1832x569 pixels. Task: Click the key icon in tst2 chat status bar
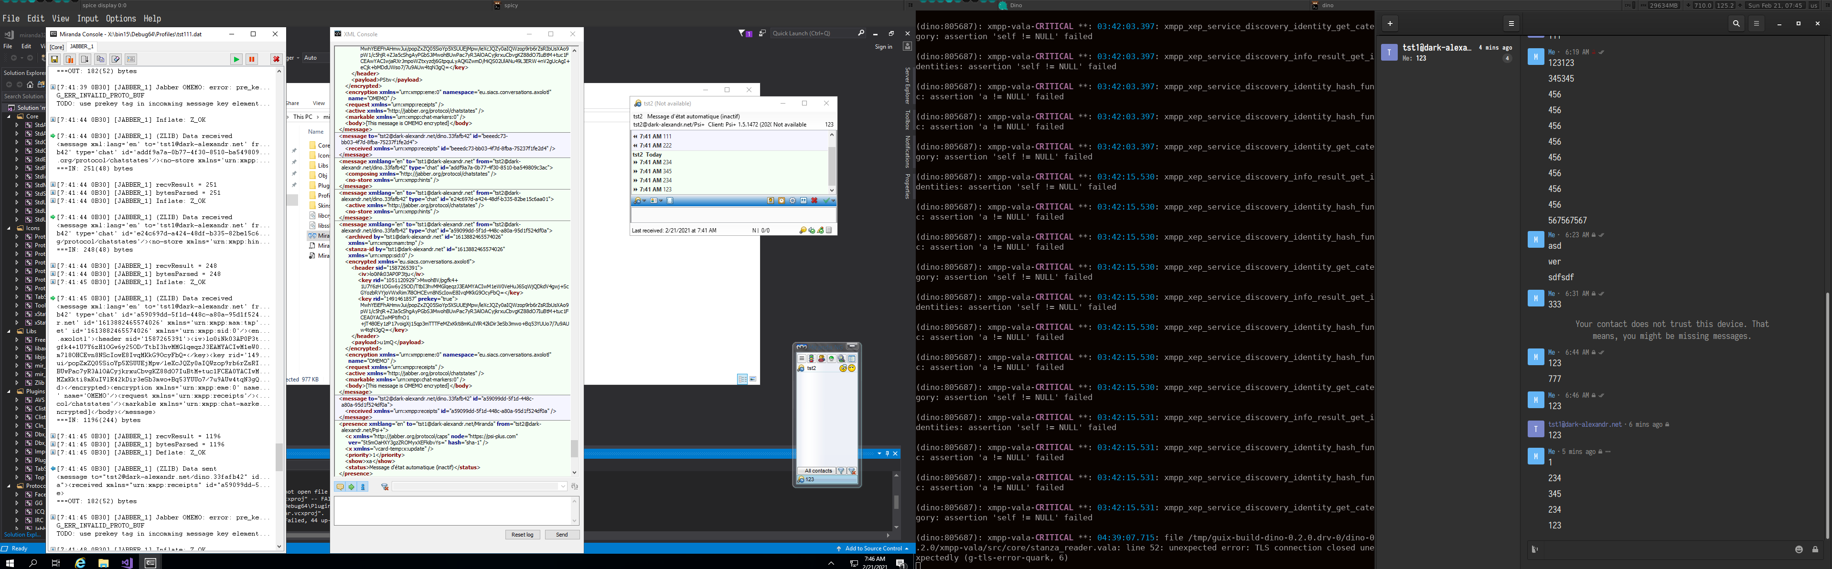tap(803, 230)
